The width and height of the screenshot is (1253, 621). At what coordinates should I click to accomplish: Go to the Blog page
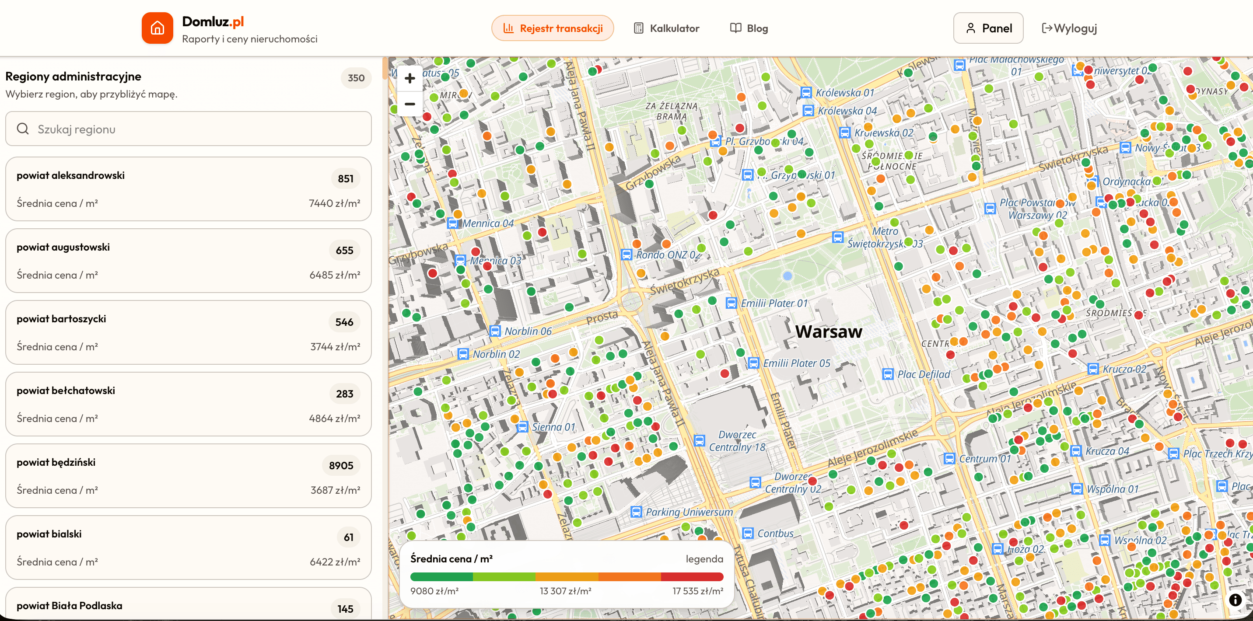click(x=749, y=28)
